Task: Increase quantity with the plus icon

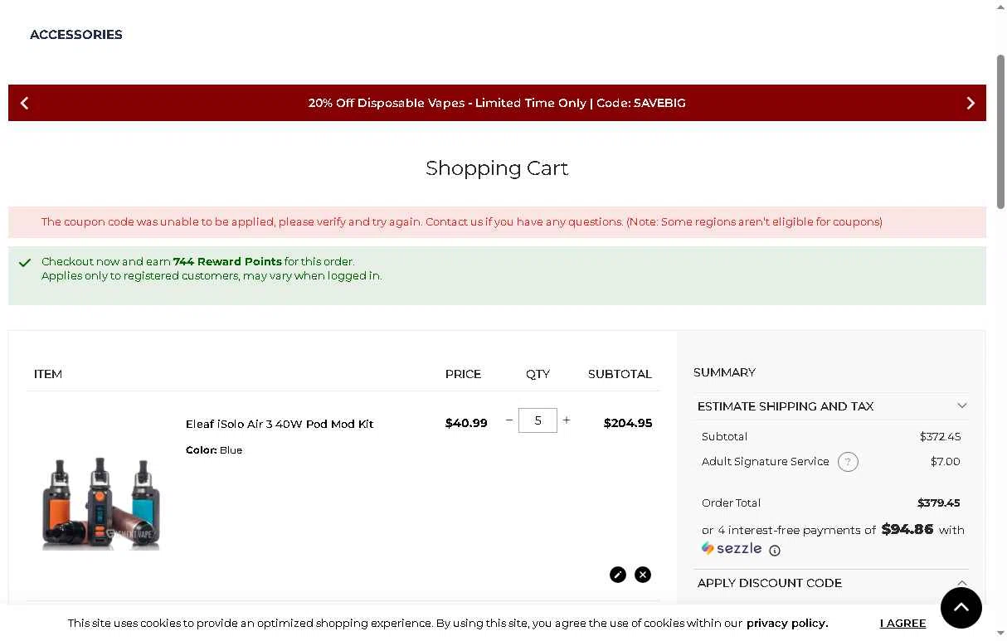Action: point(567,420)
